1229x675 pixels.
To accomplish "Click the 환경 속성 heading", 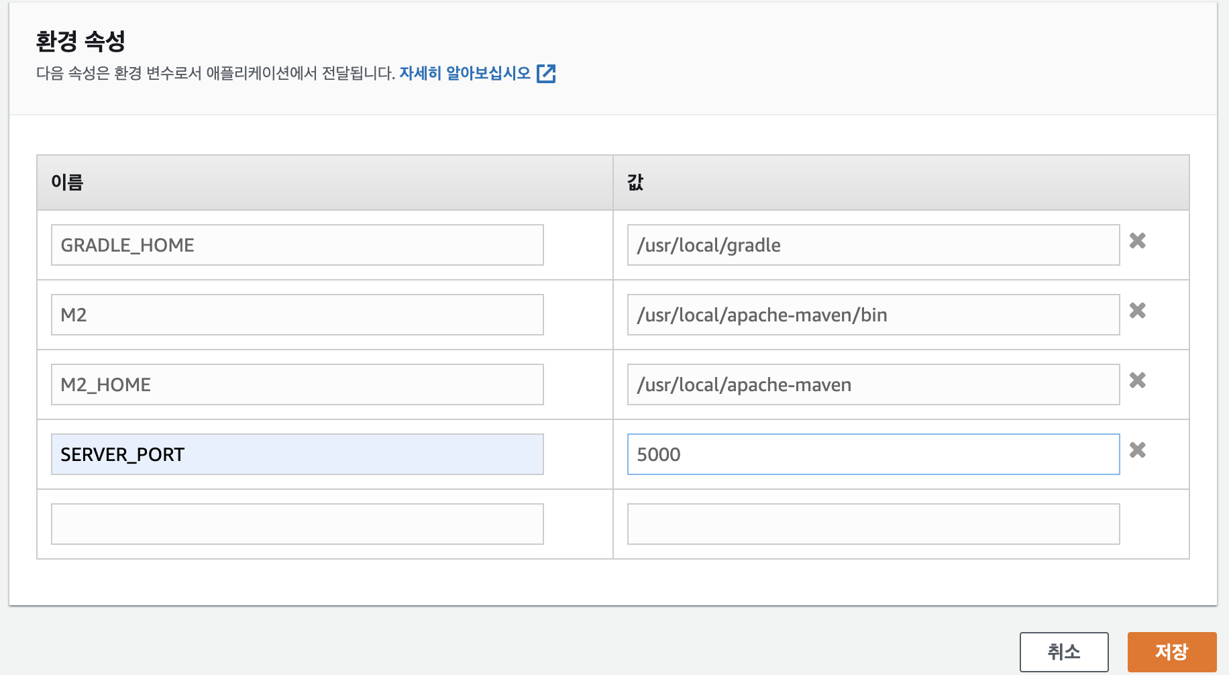I will 81,41.
